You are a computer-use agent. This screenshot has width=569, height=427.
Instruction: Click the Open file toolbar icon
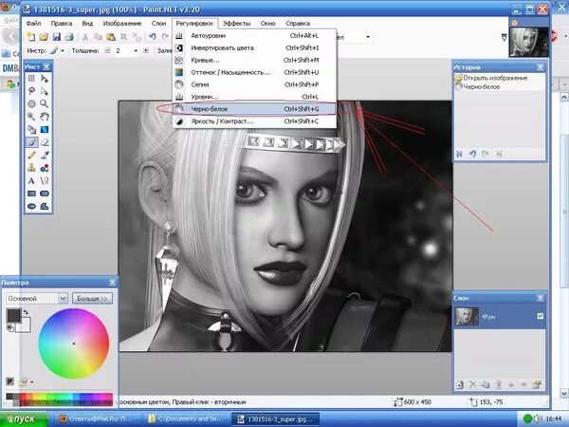tap(44, 37)
